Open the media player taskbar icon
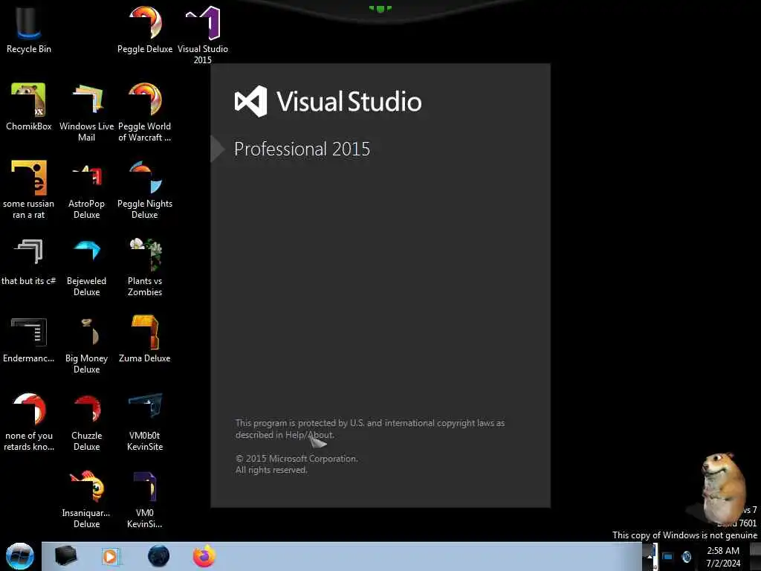 [x=110, y=556]
